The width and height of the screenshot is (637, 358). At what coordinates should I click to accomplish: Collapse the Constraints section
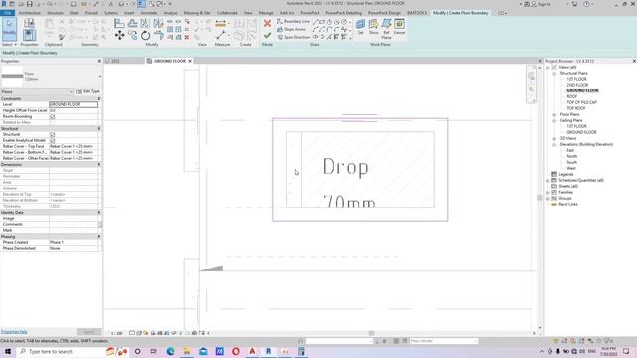click(x=99, y=99)
